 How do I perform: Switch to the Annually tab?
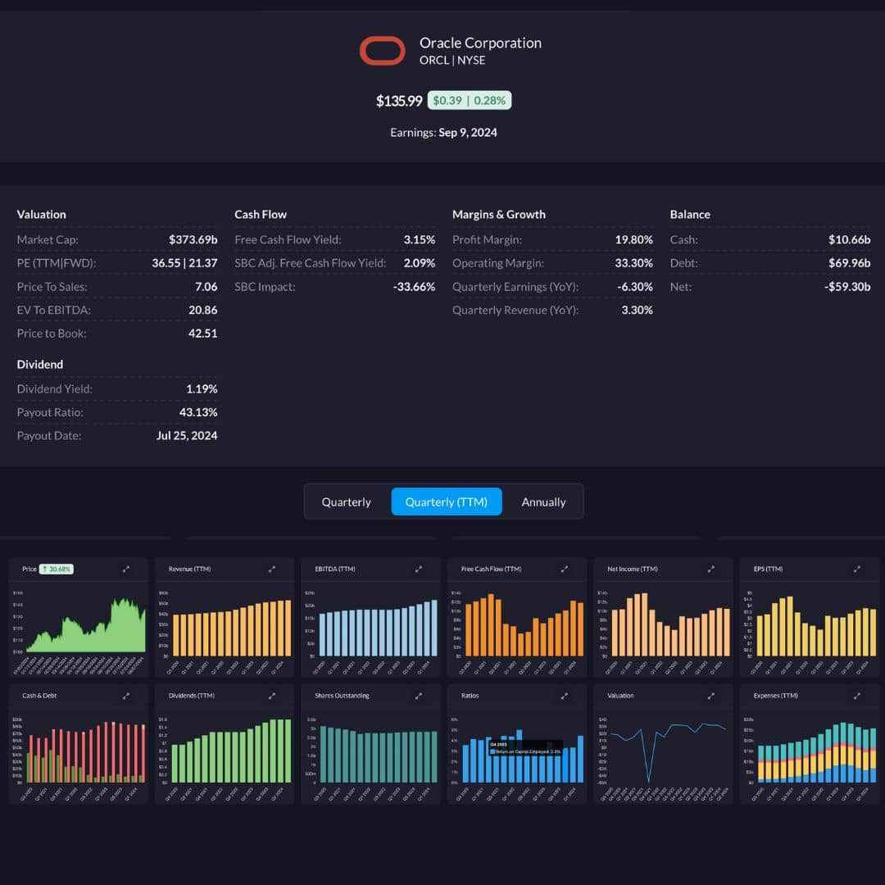[543, 501]
